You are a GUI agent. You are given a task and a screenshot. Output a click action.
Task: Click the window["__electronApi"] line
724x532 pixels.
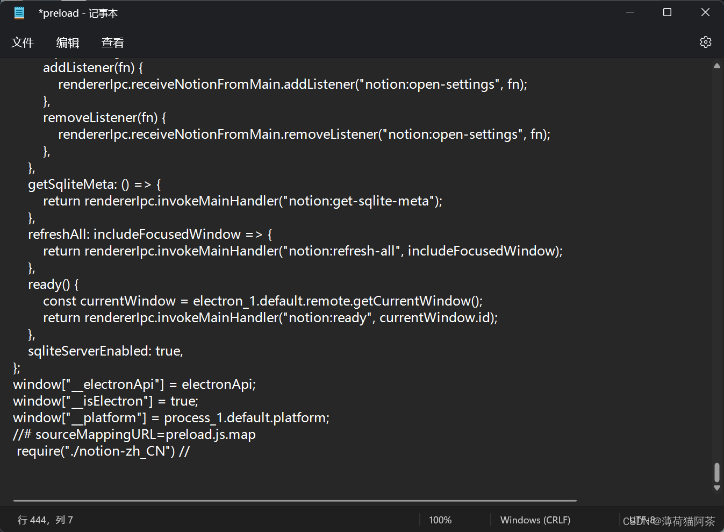click(134, 385)
